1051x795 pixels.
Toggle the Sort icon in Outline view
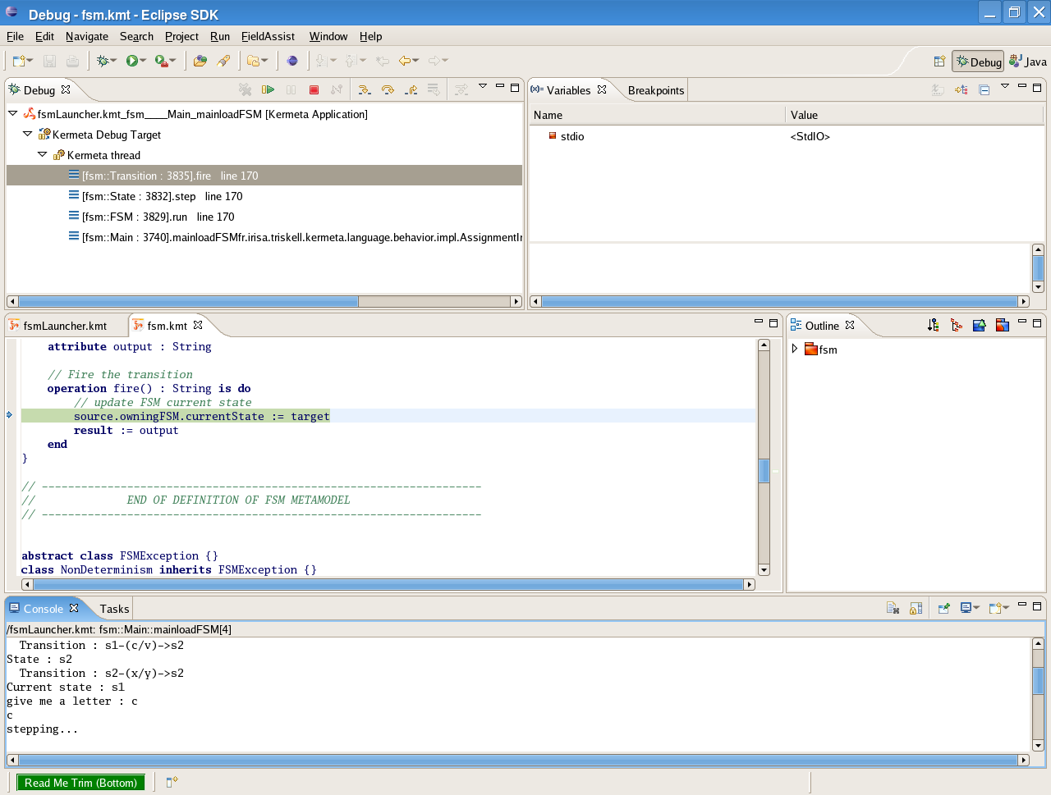(x=933, y=325)
